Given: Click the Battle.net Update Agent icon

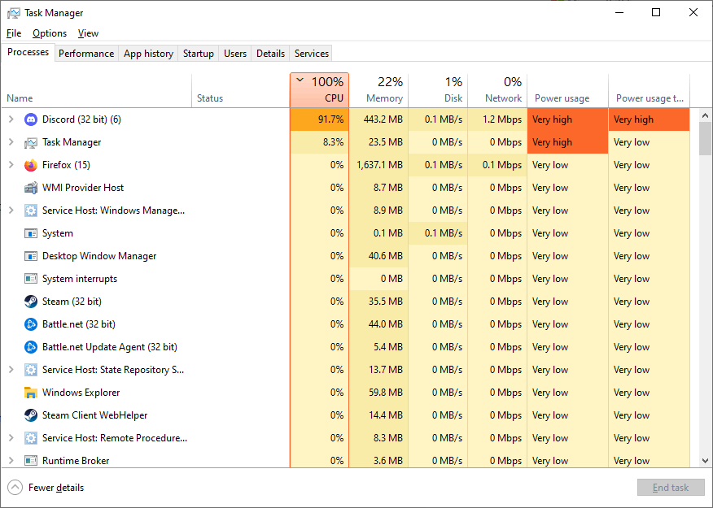Looking at the screenshot, I should point(30,347).
